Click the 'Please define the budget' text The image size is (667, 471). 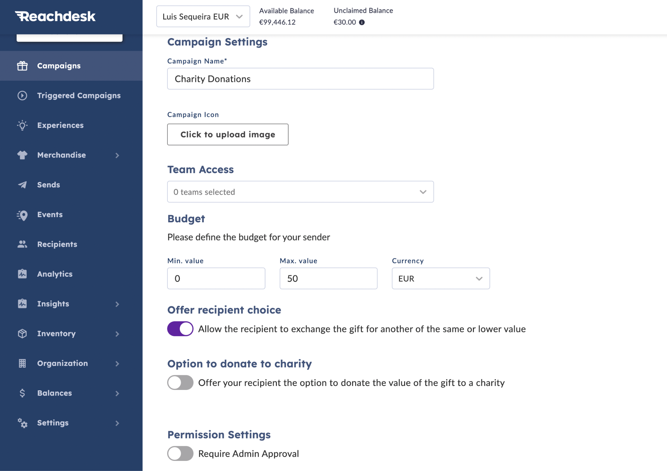click(248, 237)
